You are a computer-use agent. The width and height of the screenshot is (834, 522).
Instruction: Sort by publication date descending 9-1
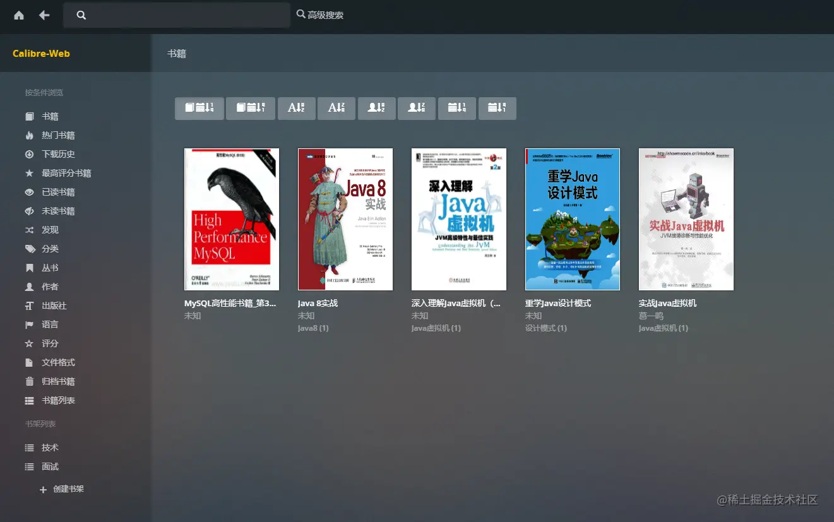(497, 108)
